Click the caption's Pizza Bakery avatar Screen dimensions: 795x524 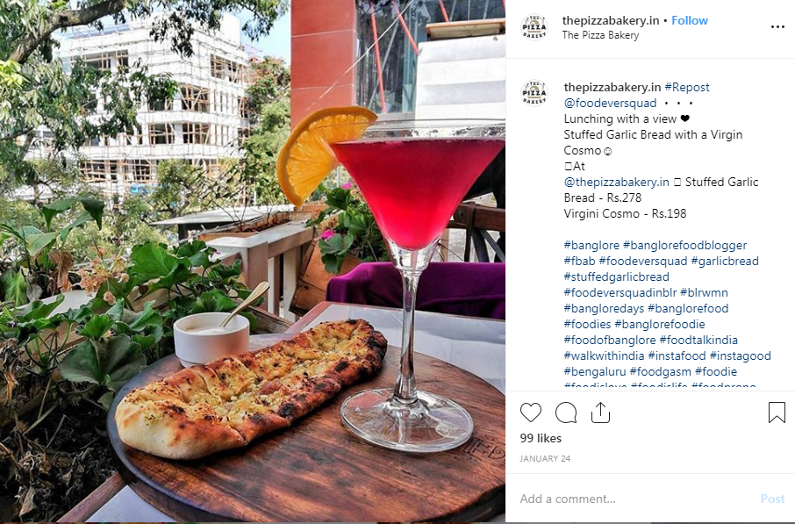(534, 93)
